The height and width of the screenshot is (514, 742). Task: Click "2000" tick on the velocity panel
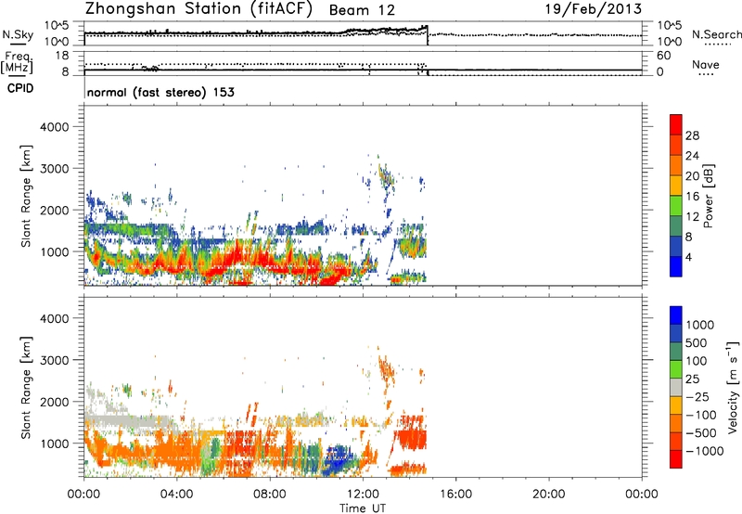pos(55,402)
